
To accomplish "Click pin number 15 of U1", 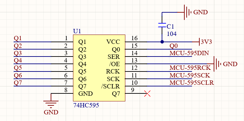I will pyautogui.click(x=134, y=46).
